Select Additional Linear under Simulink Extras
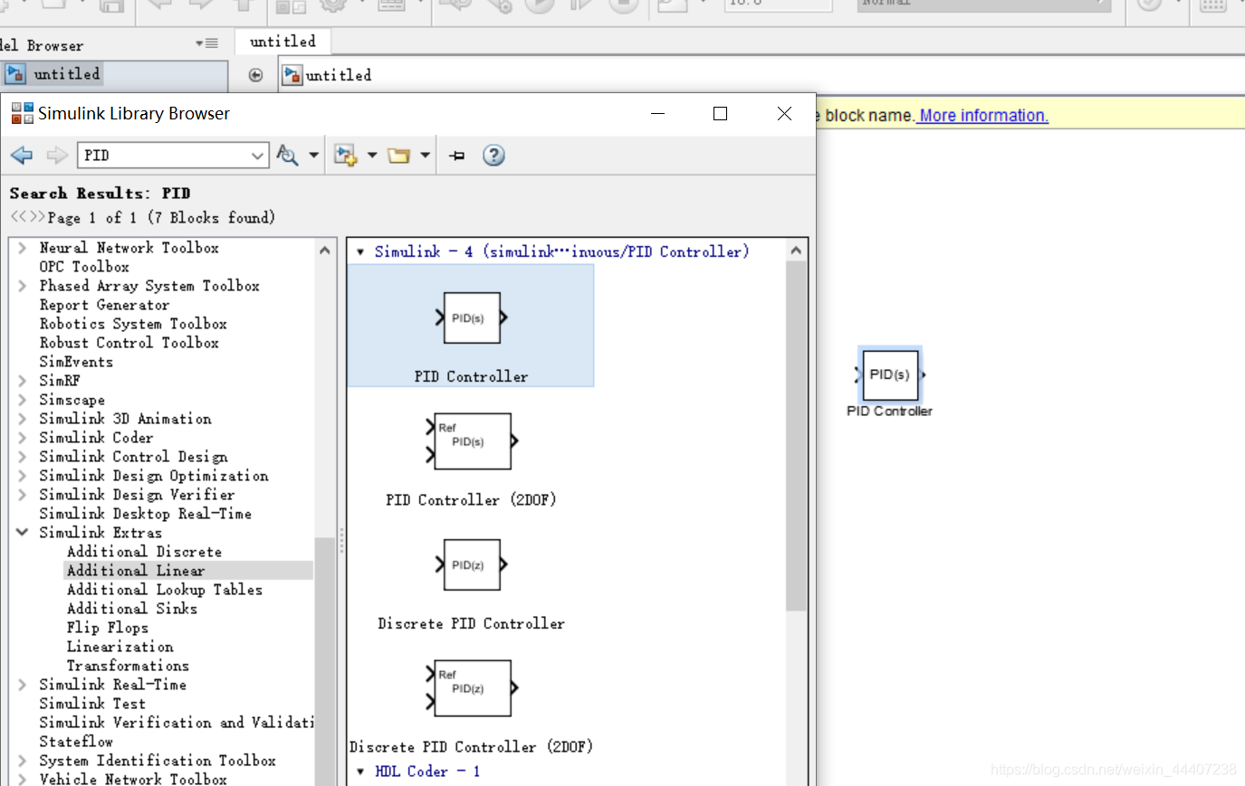The width and height of the screenshot is (1245, 786). 136,571
